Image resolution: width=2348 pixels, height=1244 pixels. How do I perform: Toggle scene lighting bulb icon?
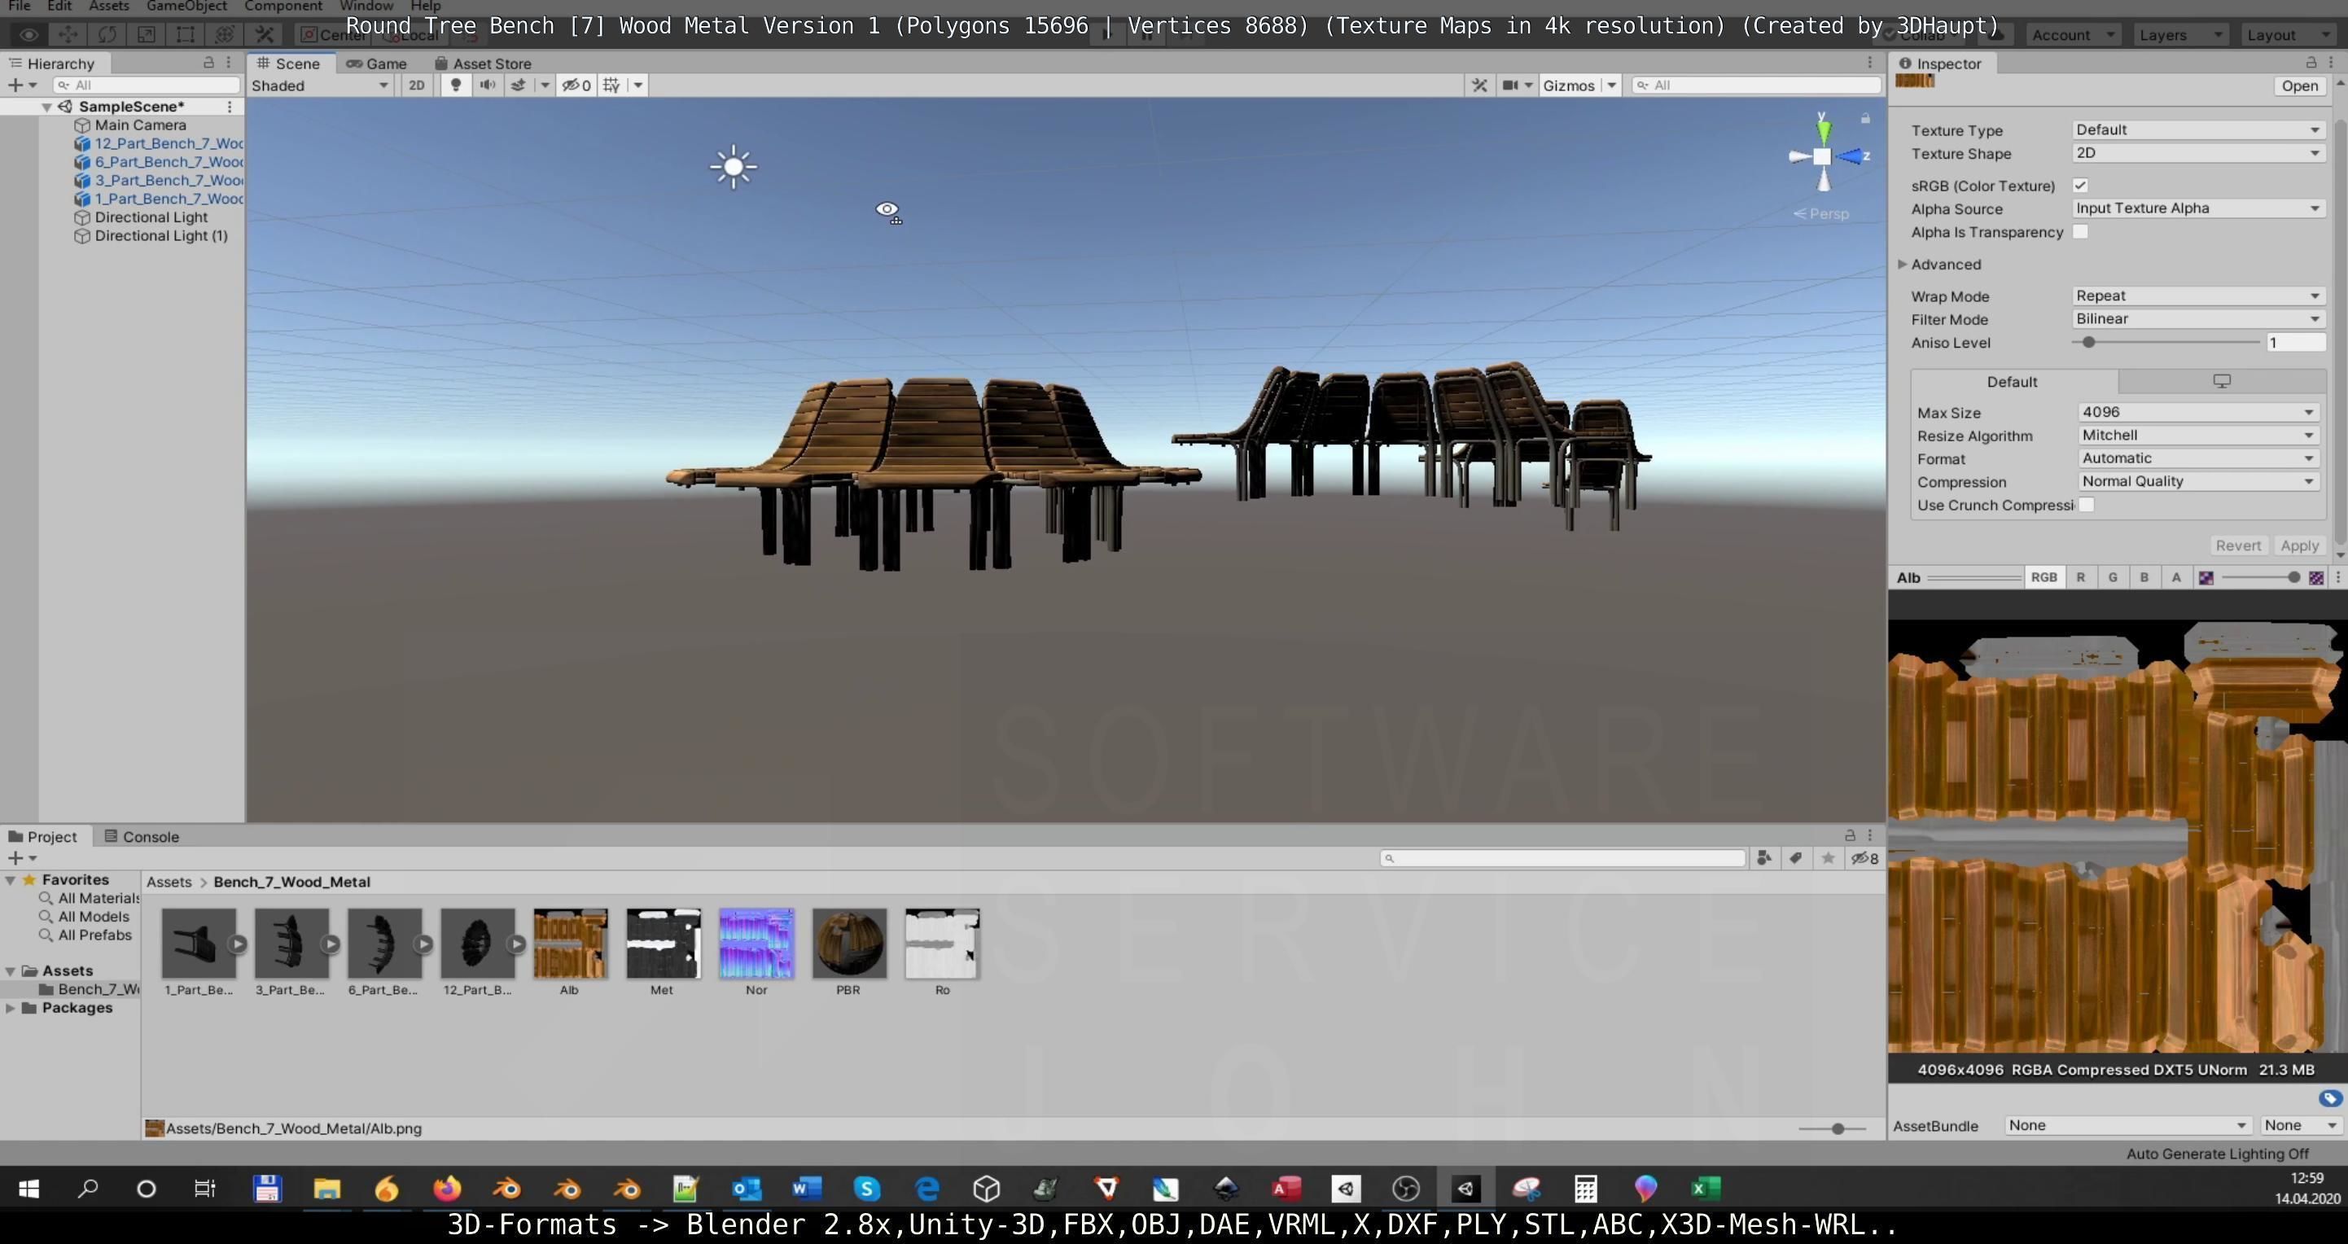coord(456,85)
